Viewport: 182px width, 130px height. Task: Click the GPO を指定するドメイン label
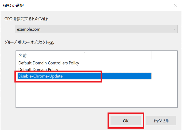[26, 19]
